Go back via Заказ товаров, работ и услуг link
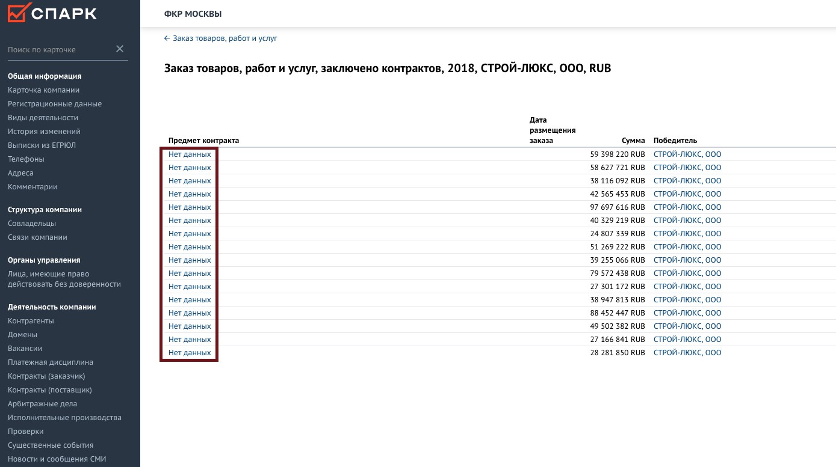The width and height of the screenshot is (836, 467). click(x=220, y=38)
